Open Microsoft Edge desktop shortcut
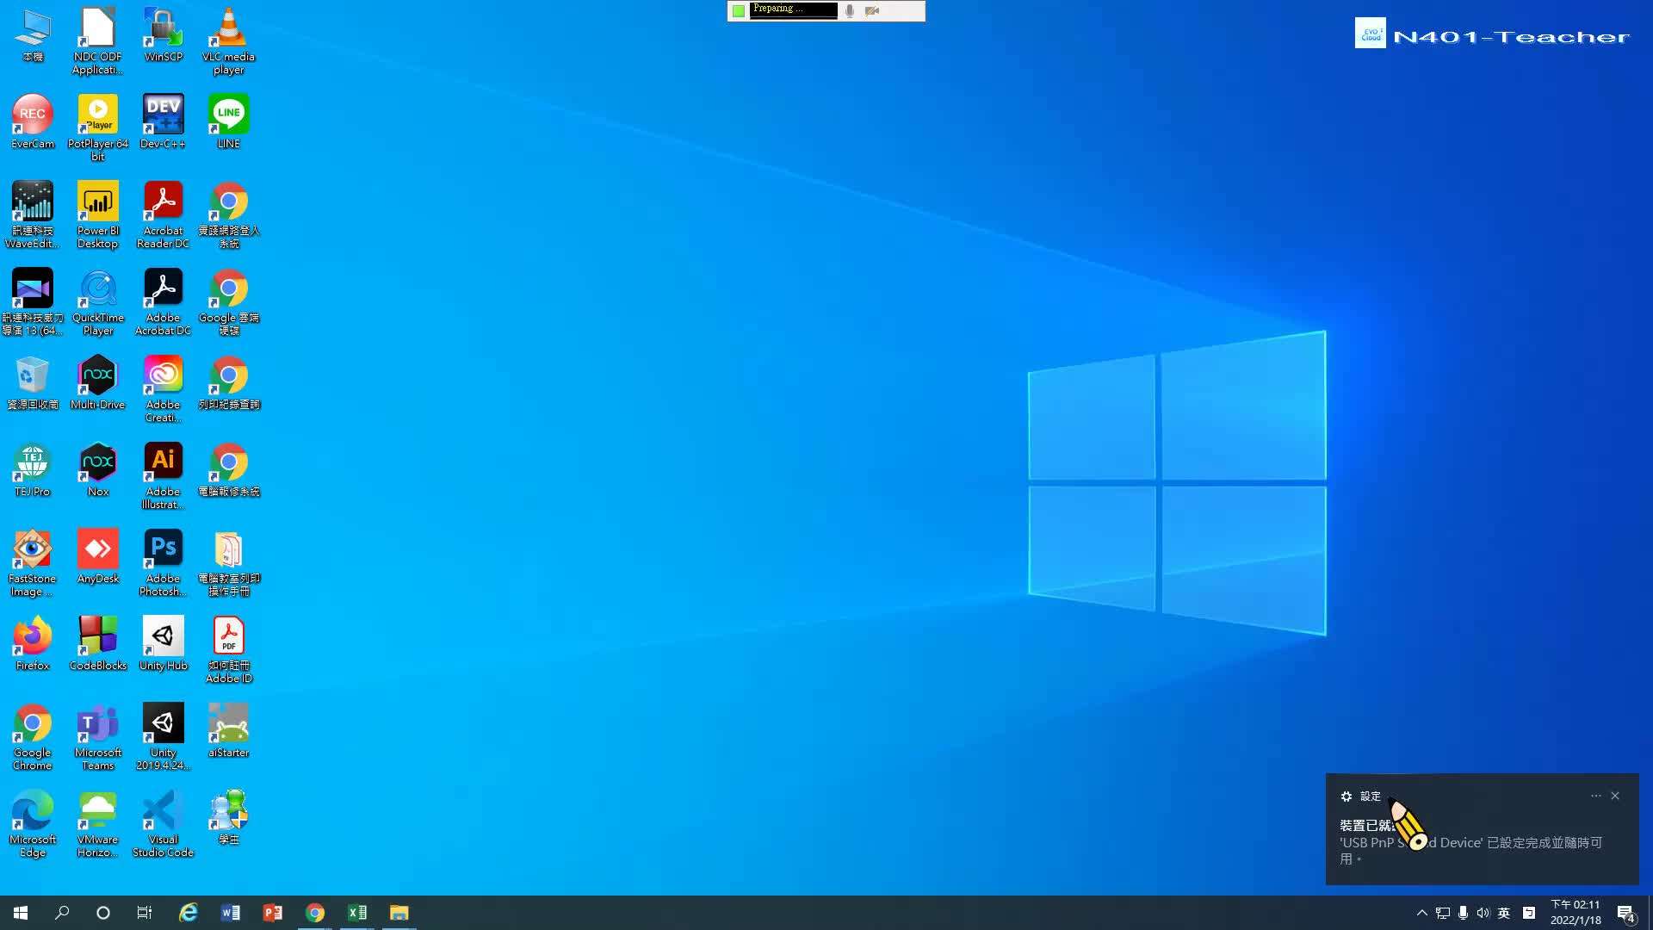The height and width of the screenshot is (930, 1653). pyautogui.click(x=33, y=823)
